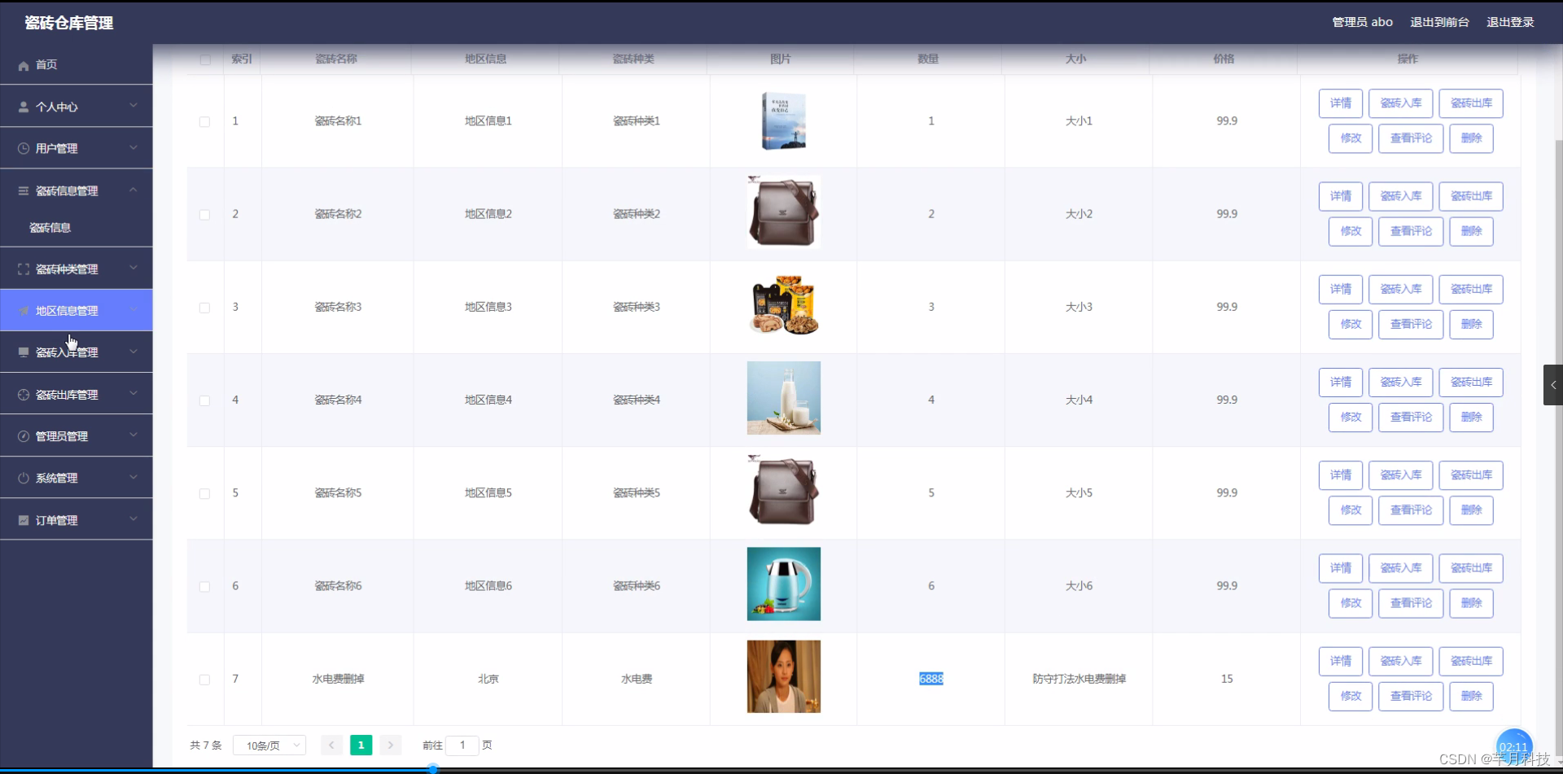The height and width of the screenshot is (774, 1563).
Task: Select the paper-plane icon for 地区信息管理
Action: [23, 310]
